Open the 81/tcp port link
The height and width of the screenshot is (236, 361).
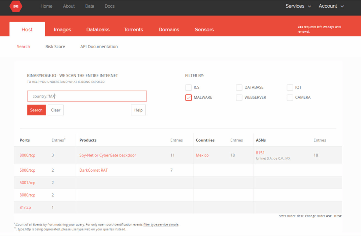click(x=25, y=208)
